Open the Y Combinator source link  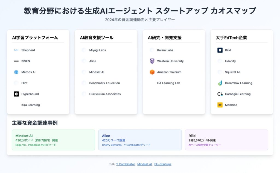point(126,164)
